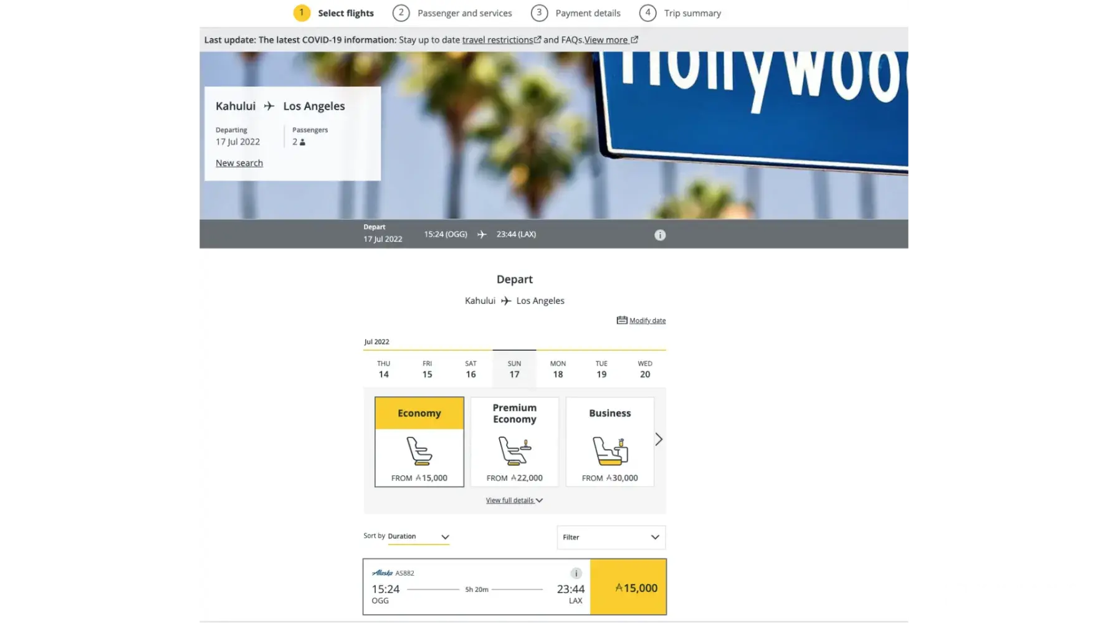
Task: Expand View full details
Action: pyautogui.click(x=514, y=500)
